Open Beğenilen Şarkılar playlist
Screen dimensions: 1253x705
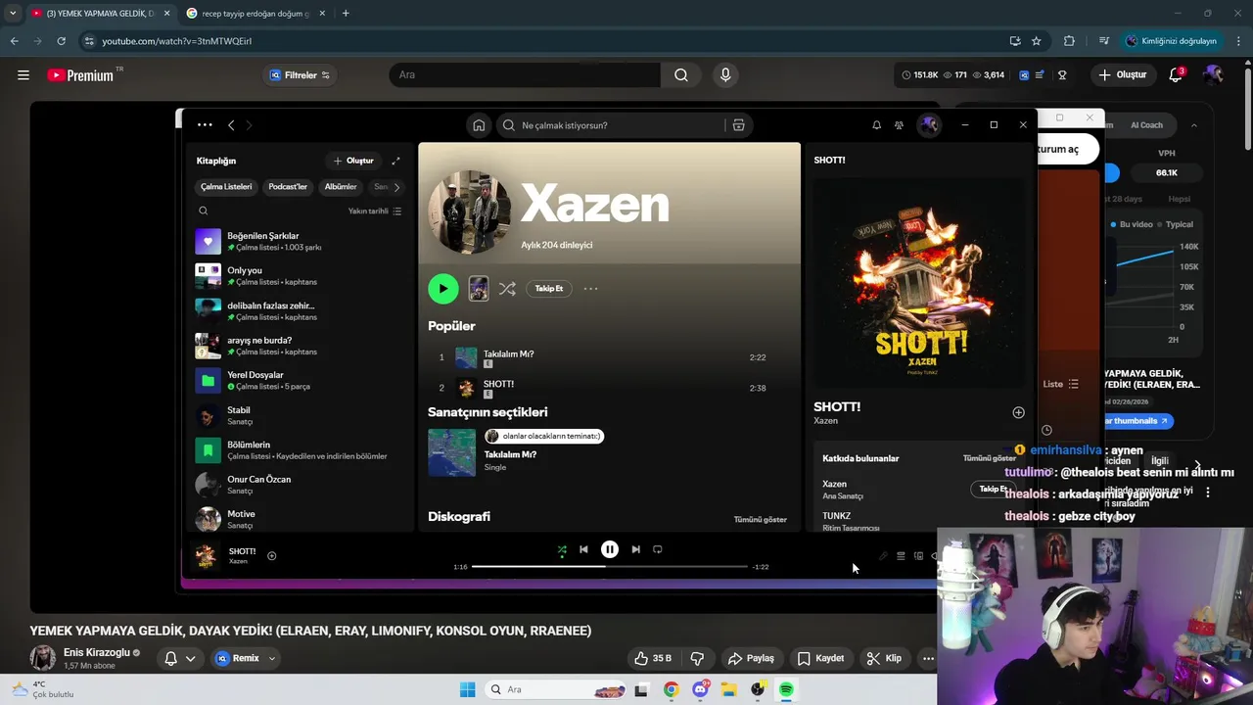[x=302, y=242]
